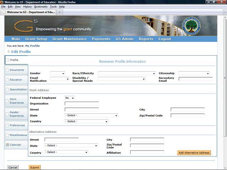Open a new browser tab with plus button
This screenshot has height=170, width=227.
[60, 12]
